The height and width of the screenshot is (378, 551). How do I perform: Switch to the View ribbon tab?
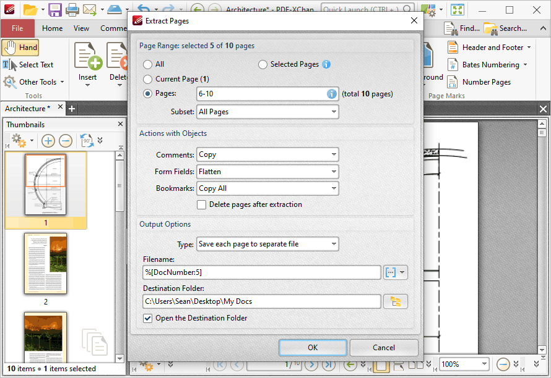click(81, 28)
